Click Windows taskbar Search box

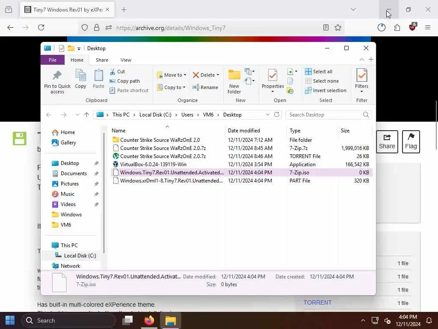coord(68,320)
